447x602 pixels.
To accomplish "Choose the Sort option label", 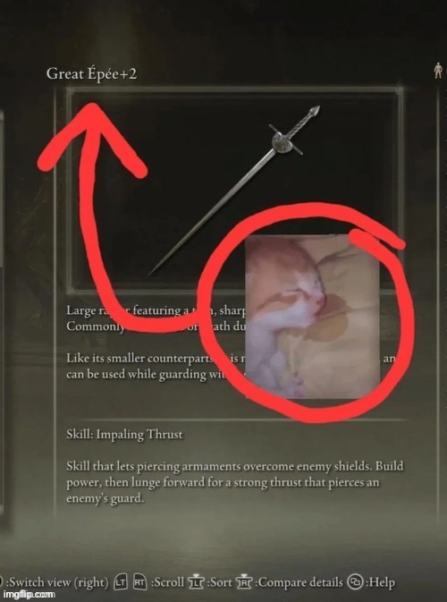I will pyautogui.click(x=219, y=582).
